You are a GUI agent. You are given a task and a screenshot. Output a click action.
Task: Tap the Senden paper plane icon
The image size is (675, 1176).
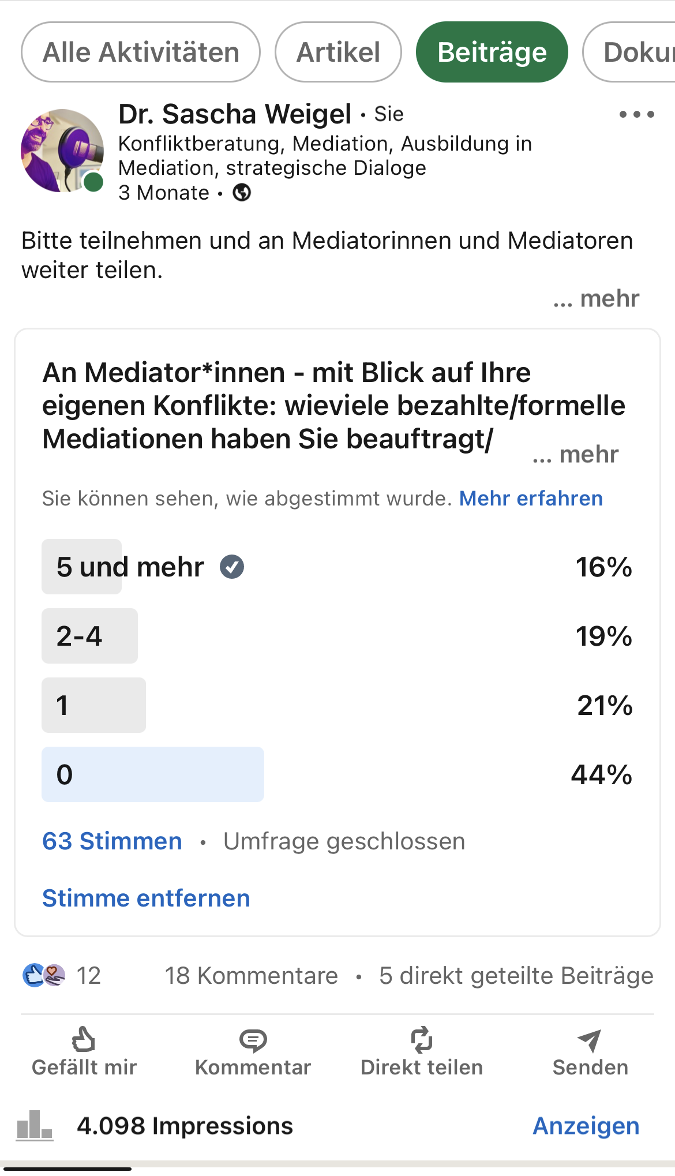pos(590,1040)
